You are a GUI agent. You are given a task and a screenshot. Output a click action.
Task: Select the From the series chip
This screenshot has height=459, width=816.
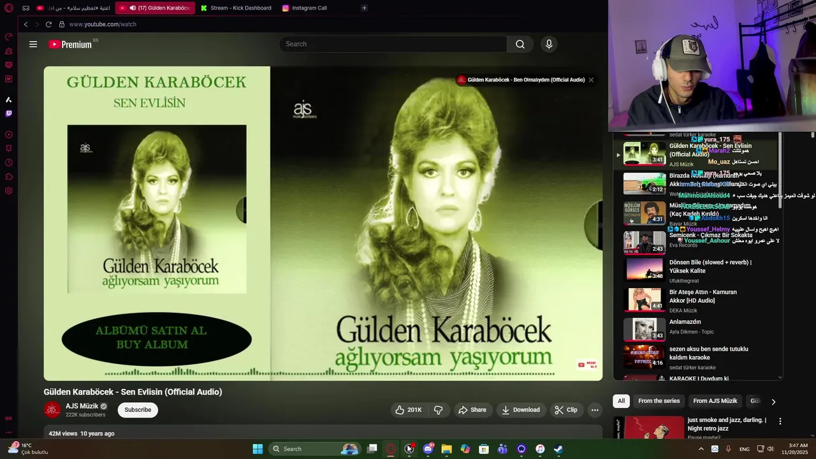659,401
